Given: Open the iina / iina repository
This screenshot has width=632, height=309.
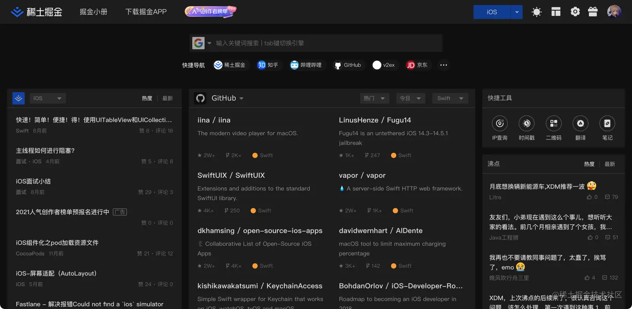Looking at the screenshot, I should [214, 120].
